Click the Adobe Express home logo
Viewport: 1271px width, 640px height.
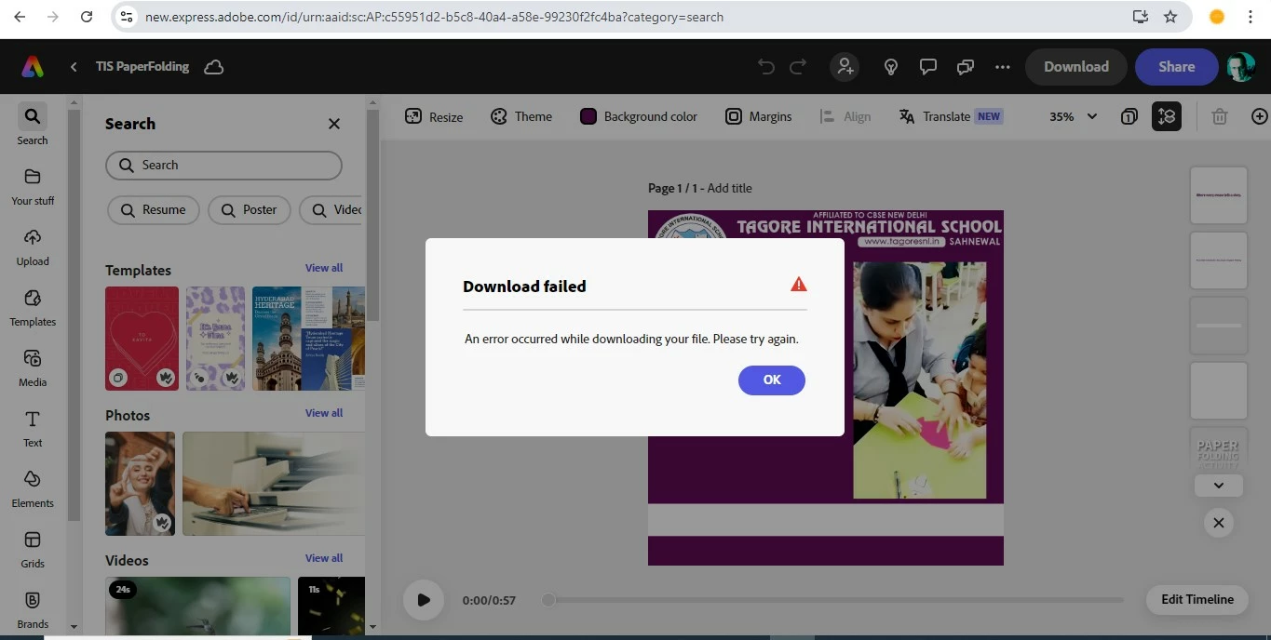(x=33, y=67)
